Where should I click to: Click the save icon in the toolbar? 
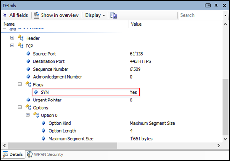(113, 15)
